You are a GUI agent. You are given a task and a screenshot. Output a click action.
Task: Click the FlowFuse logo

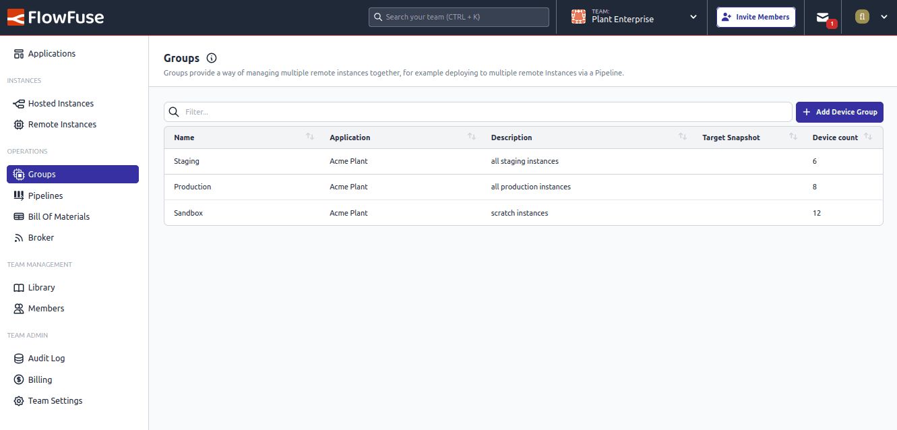point(55,18)
